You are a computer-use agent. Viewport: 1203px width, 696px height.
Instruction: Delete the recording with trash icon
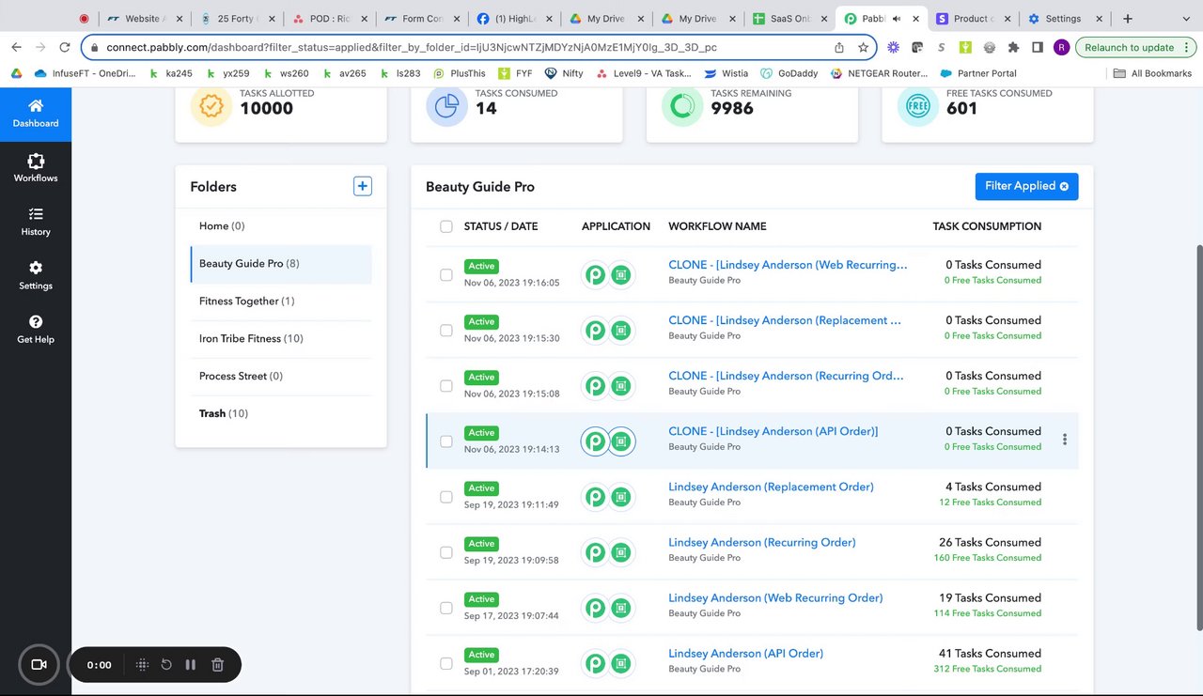pyautogui.click(x=217, y=665)
